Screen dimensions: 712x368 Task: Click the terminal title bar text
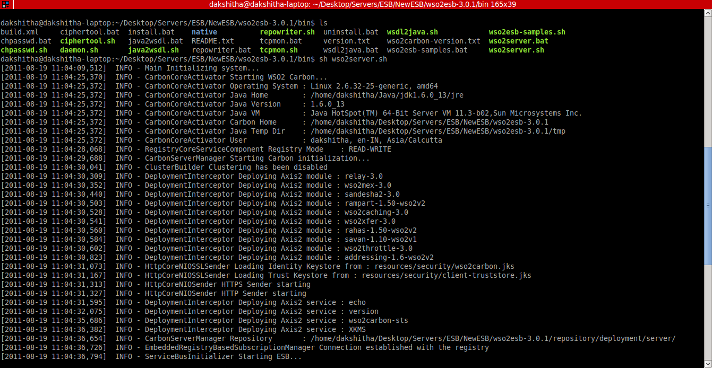pos(356,5)
